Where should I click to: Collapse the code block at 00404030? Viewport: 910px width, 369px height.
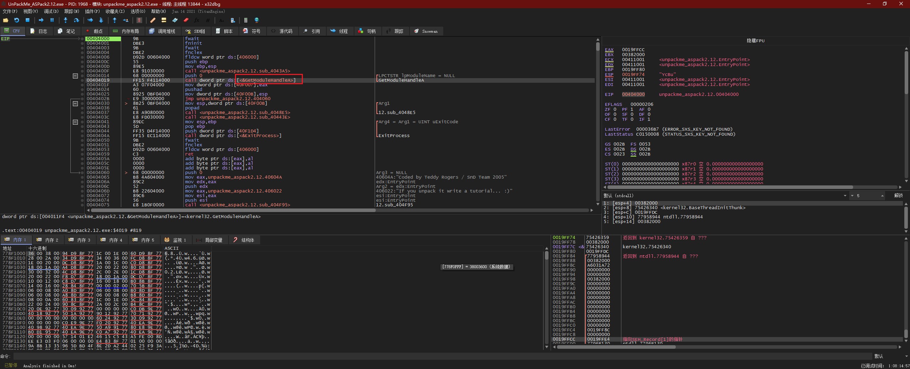pos(75,103)
